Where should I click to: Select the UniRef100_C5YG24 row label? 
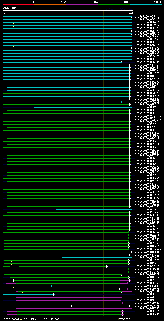click(147, 79)
